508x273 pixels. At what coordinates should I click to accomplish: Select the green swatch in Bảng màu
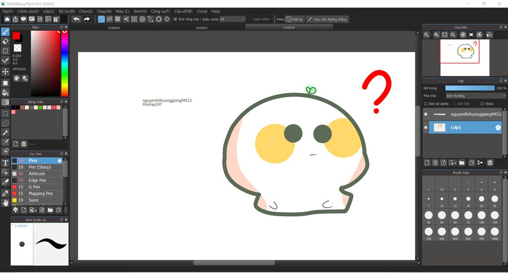pos(40,108)
